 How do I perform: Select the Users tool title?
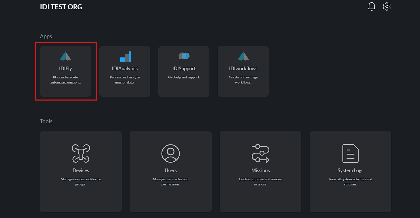[x=171, y=170]
